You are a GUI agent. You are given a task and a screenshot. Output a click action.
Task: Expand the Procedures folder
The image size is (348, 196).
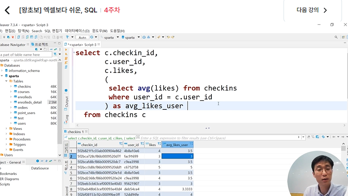(x=6, y=139)
